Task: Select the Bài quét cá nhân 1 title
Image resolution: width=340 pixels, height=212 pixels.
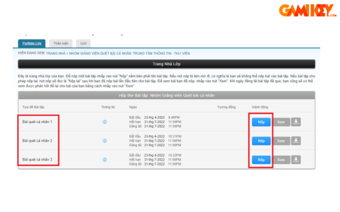Action: pos(37,122)
